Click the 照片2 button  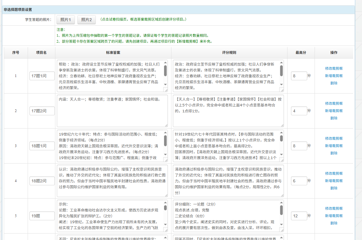[87, 20]
